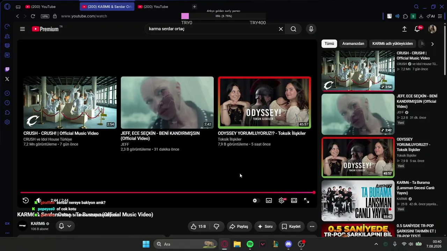Open X (Twitter) in the Opera sidebar

tap(7, 79)
